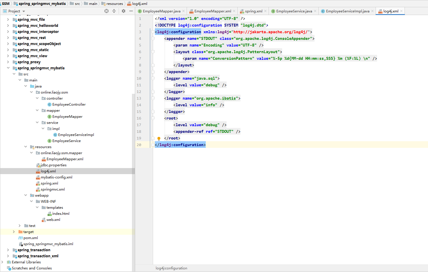Select index.html in templates
This screenshot has width=428, height=272.
(x=61, y=214)
